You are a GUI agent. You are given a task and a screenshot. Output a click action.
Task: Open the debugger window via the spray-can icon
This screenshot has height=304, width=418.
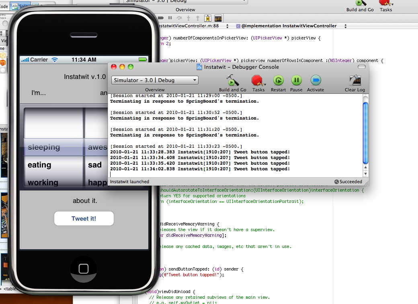208,18
